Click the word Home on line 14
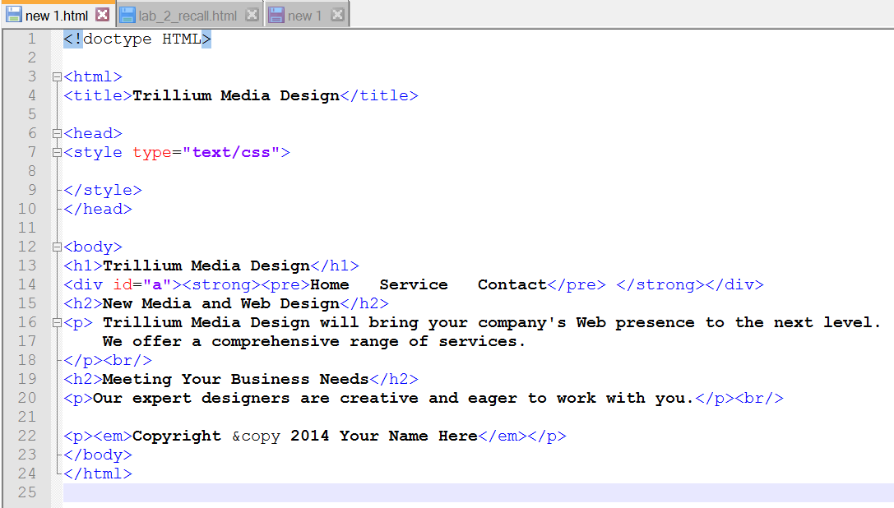 (330, 284)
